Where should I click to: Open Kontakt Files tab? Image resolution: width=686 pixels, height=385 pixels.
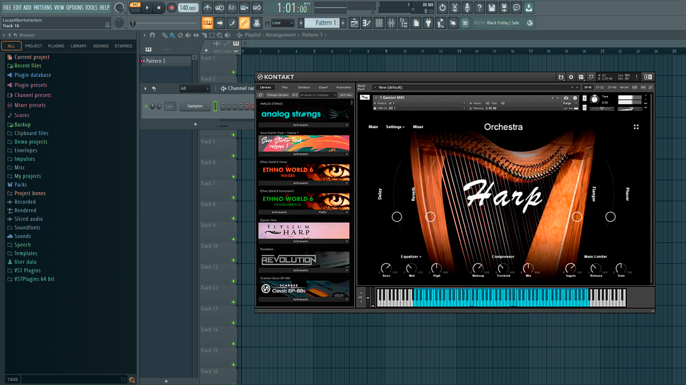(285, 87)
